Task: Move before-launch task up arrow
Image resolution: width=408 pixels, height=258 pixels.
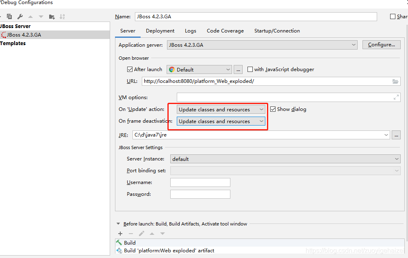Action: pyautogui.click(x=152, y=234)
